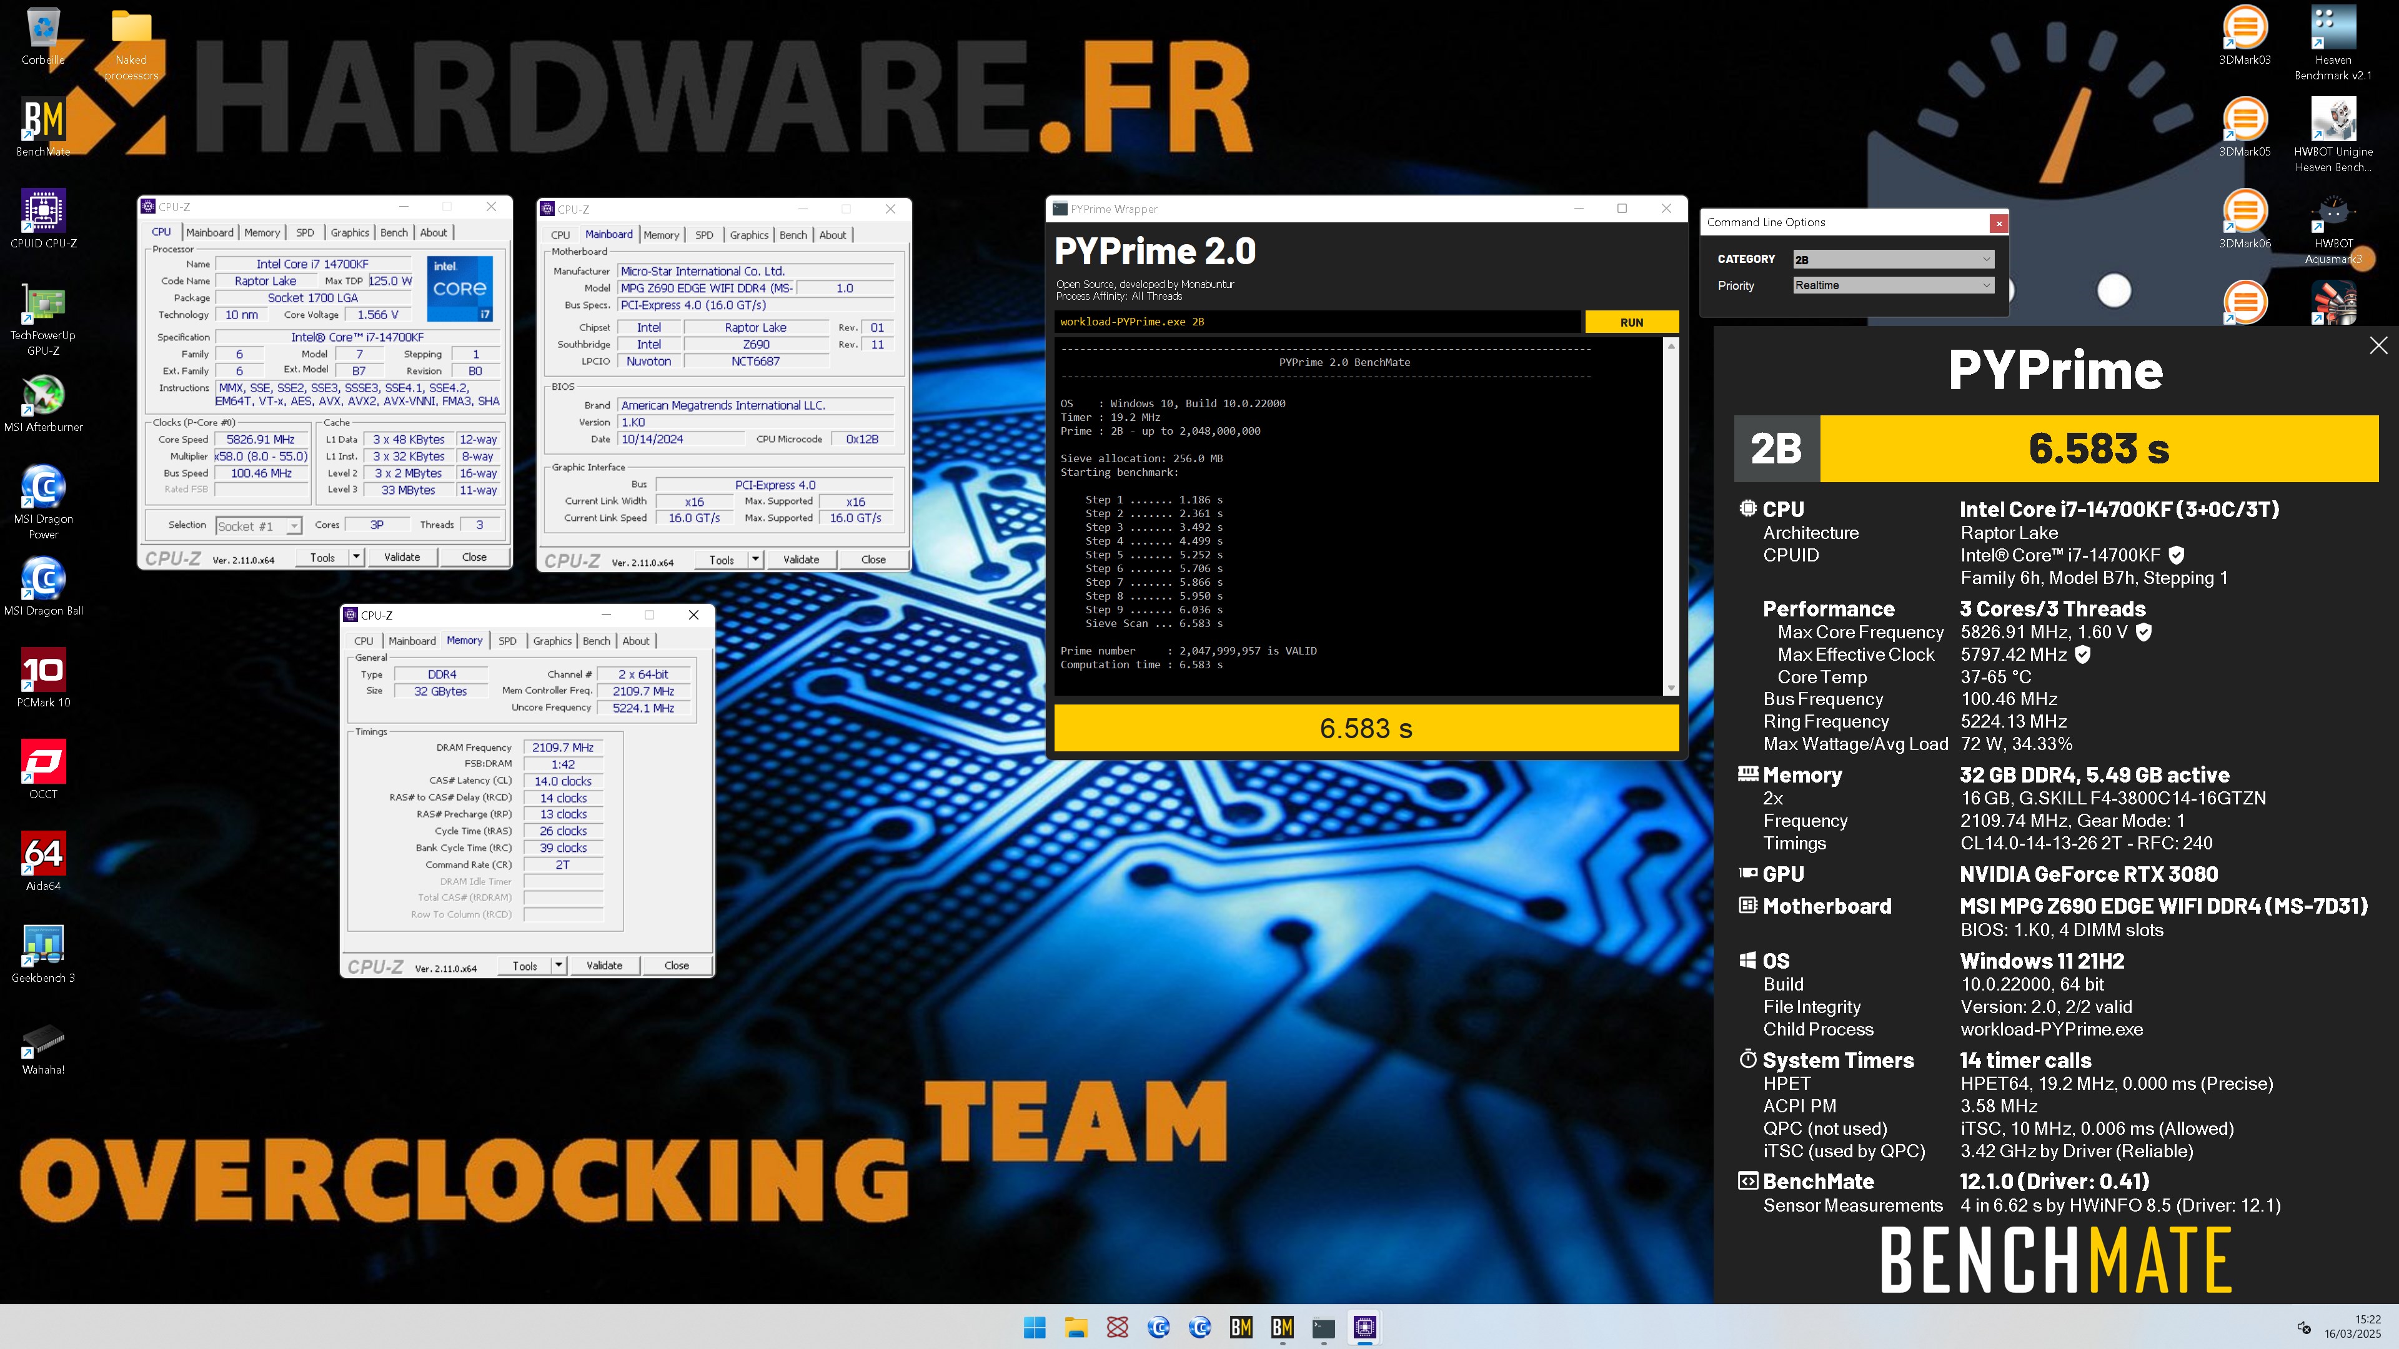Open the TechPowerUp GPU-Z desktop shortcut

click(43, 319)
